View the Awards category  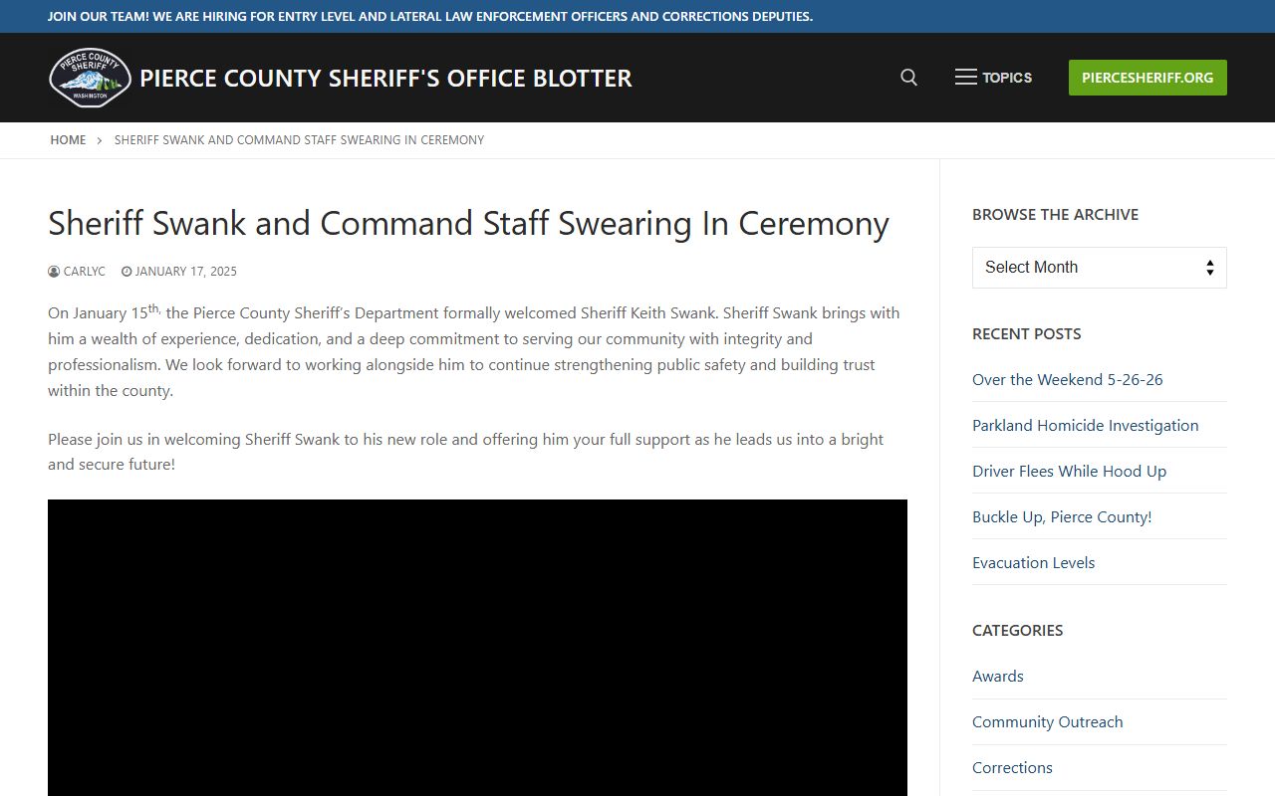tap(998, 676)
